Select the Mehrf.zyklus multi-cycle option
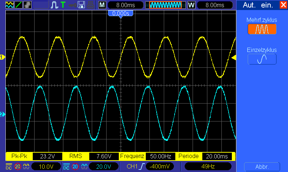This screenshot has width=288, height=172. point(262,29)
